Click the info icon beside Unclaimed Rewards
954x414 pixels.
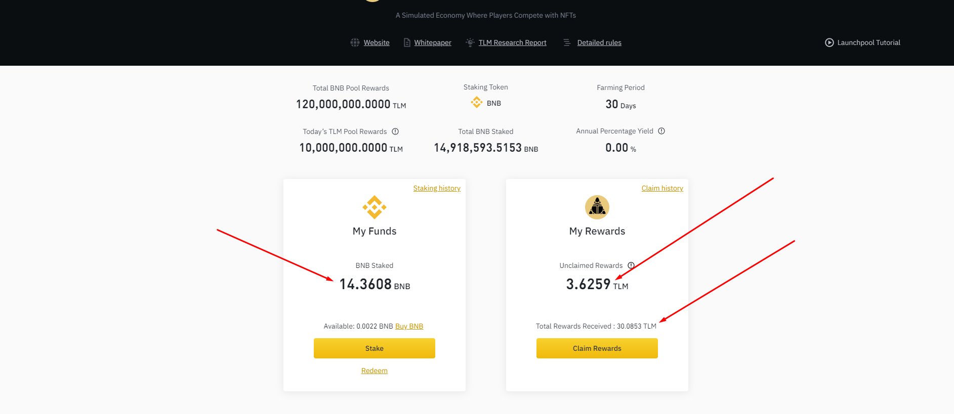click(631, 265)
